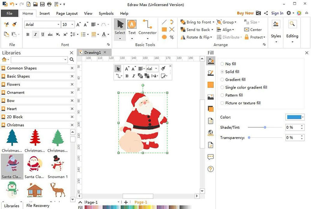Screen dimensions: 311x209
Task: Click the Buy Now link
Action: click(245, 13)
